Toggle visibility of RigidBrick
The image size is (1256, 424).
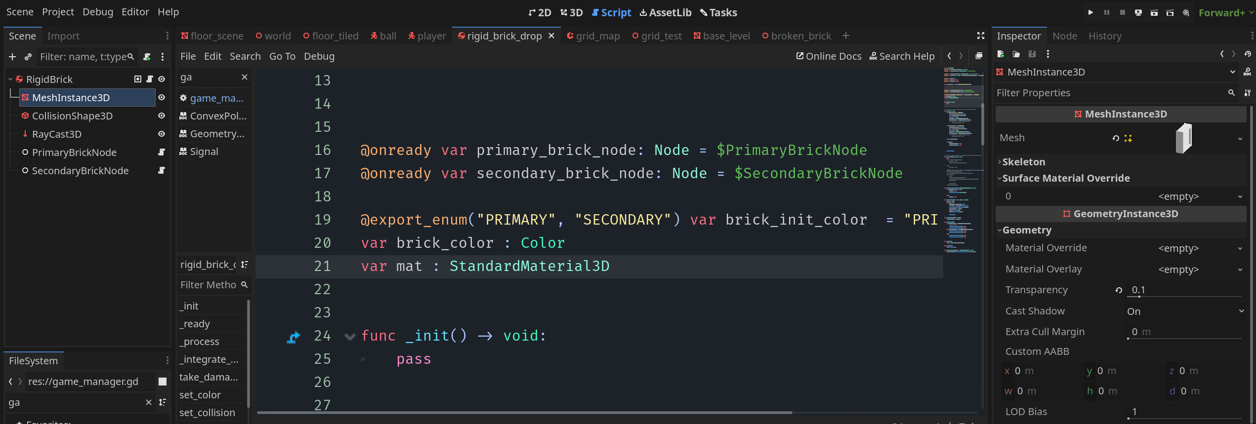point(162,79)
